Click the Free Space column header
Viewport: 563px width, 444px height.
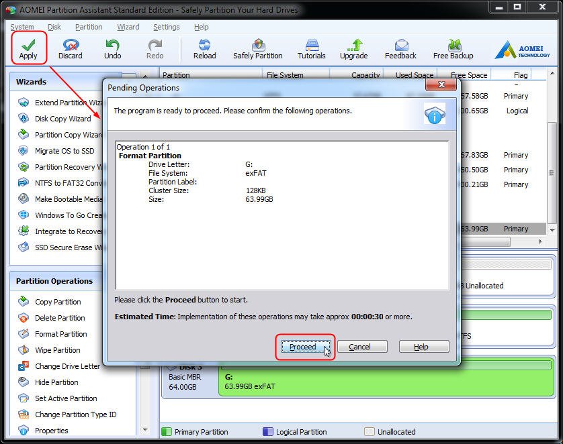(x=469, y=75)
